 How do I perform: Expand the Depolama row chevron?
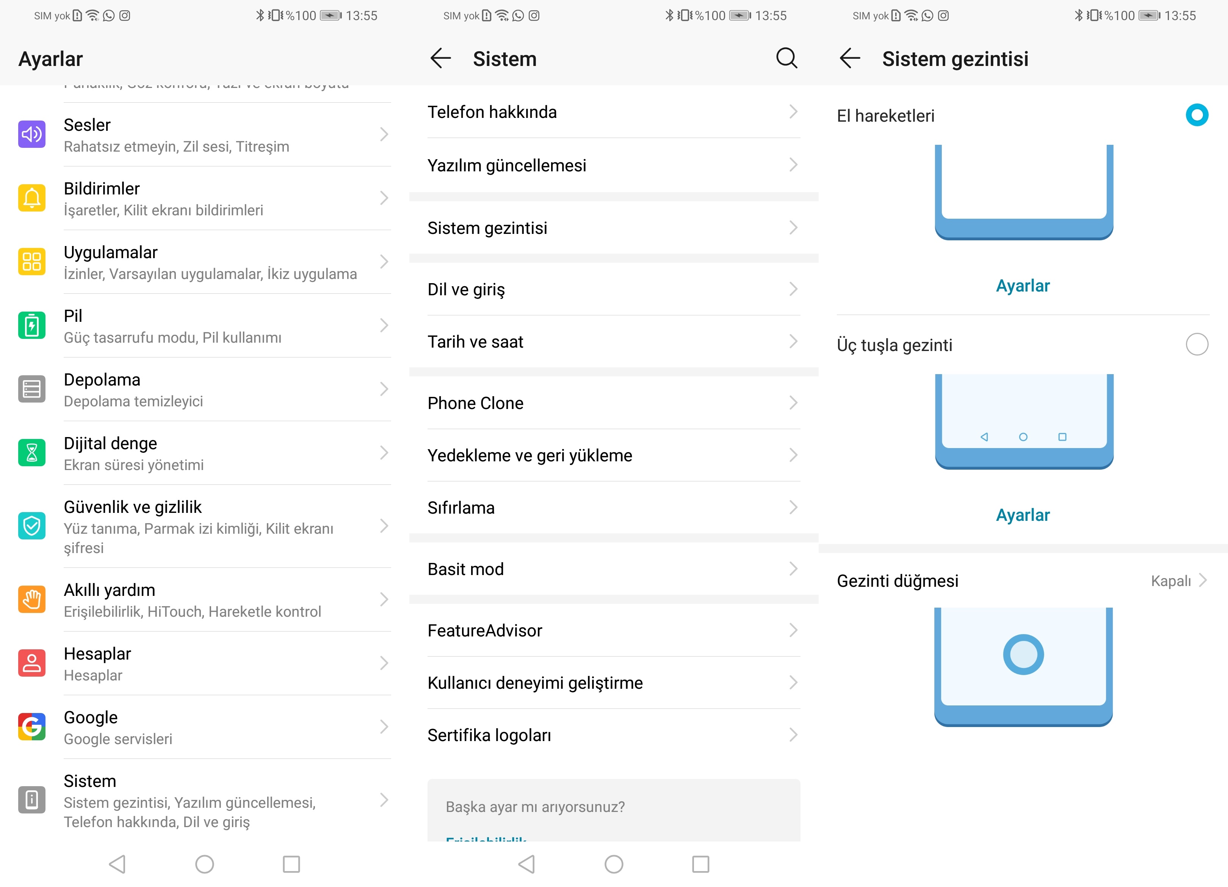[x=384, y=389]
